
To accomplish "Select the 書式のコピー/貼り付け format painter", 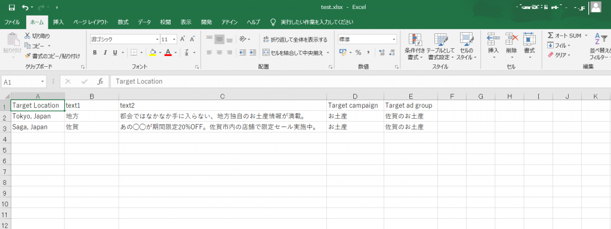I will pos(52,55).
